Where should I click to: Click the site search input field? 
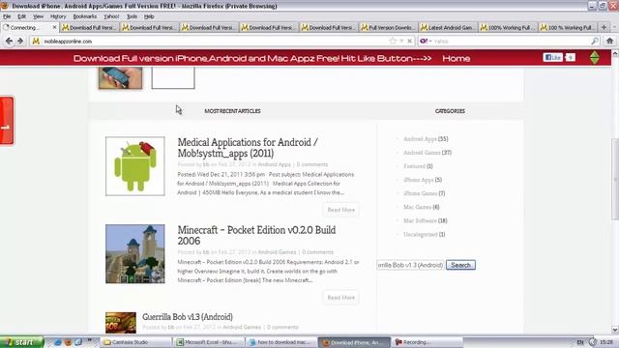click(x=410, y=265)
